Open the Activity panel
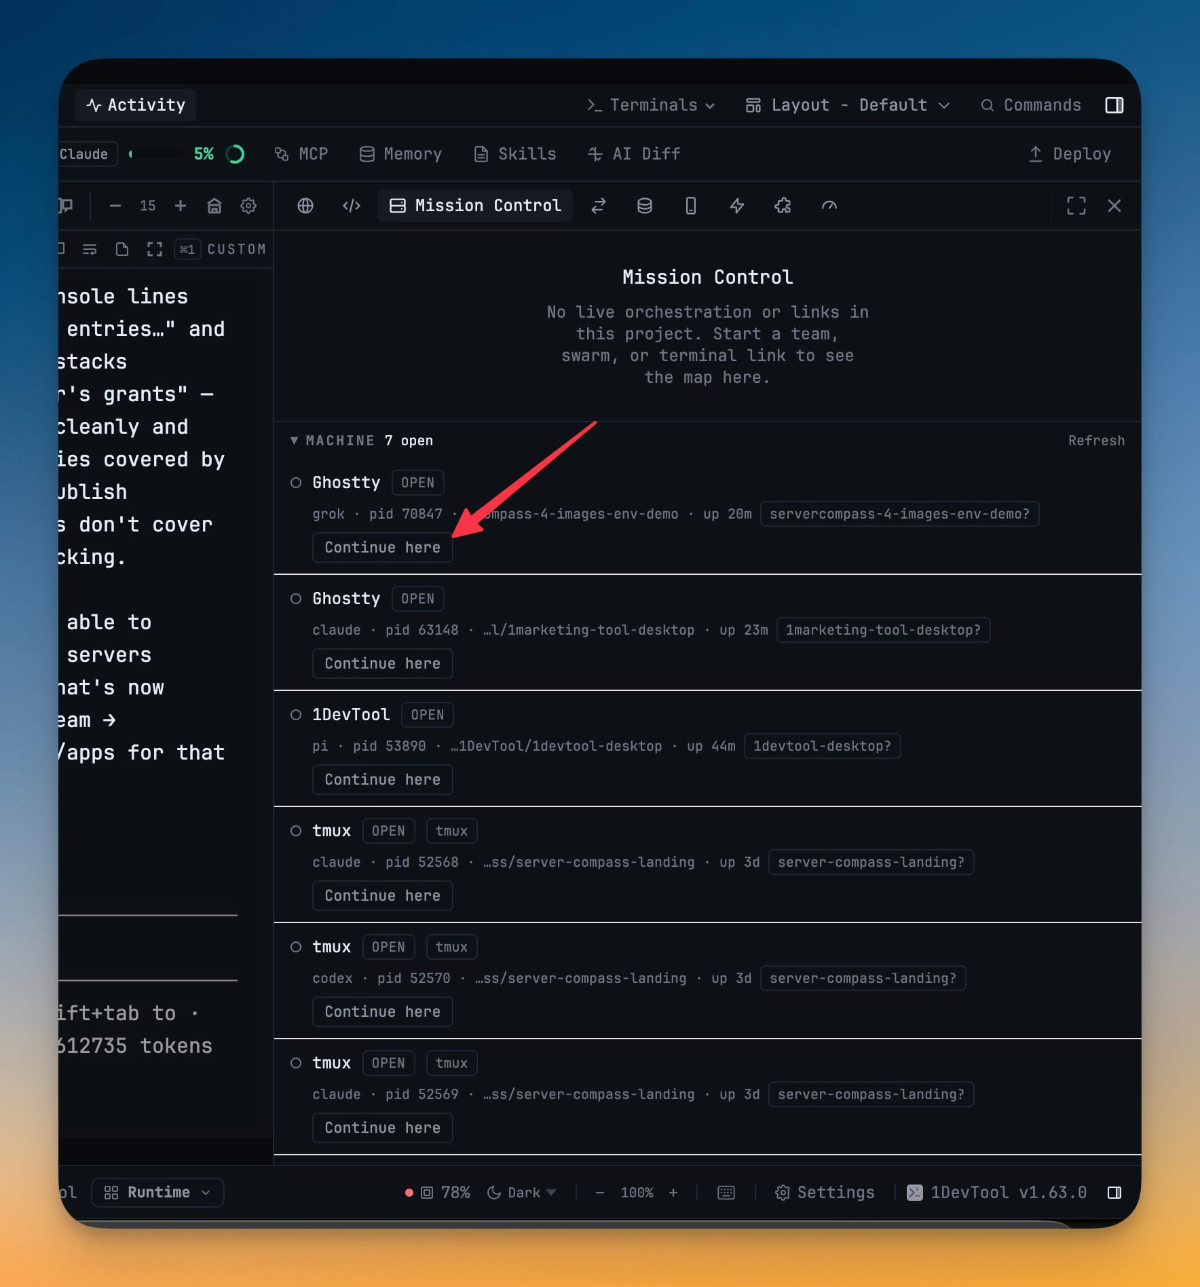Screen dimensions: 1200x1287 (x=136, y=105)
